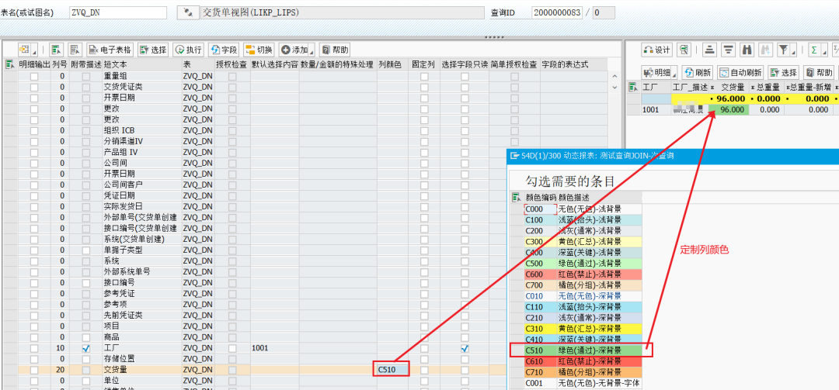Image resolution: width=839 pixels, height=390 pixels.
Task: Click the 短文本 column header
Action: point(141,64)
